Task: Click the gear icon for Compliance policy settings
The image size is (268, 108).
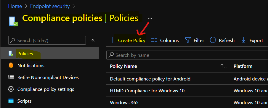Action: pos(11,89)
